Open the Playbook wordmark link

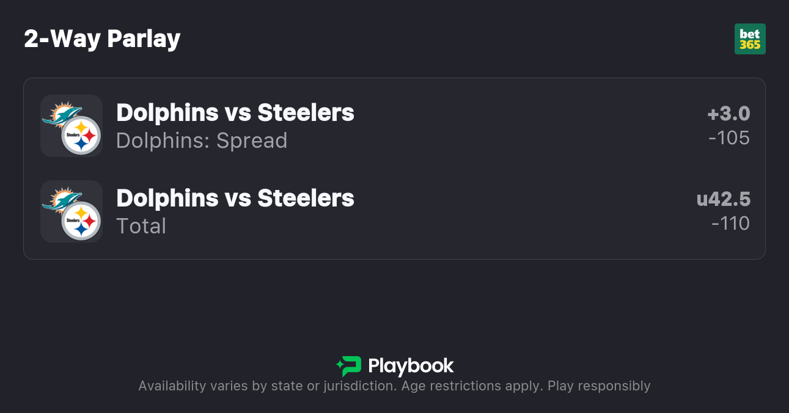pos(411,366)
